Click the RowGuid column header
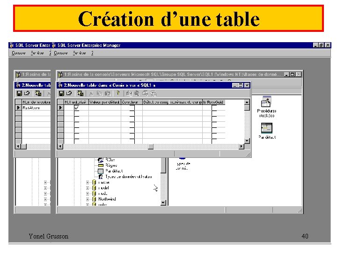337x253 pixels. click(x=213, y=102)
